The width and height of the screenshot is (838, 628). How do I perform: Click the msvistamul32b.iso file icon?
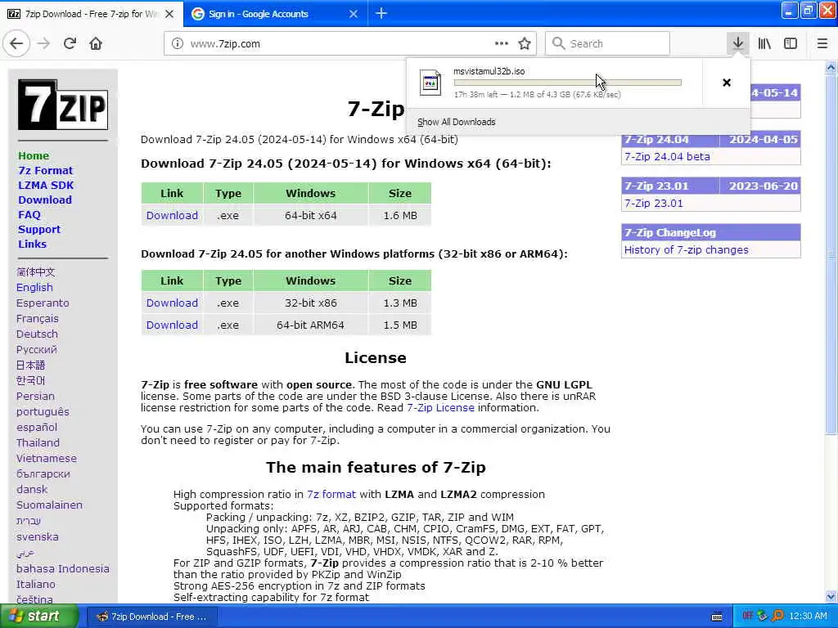click(x=430, y=83)
